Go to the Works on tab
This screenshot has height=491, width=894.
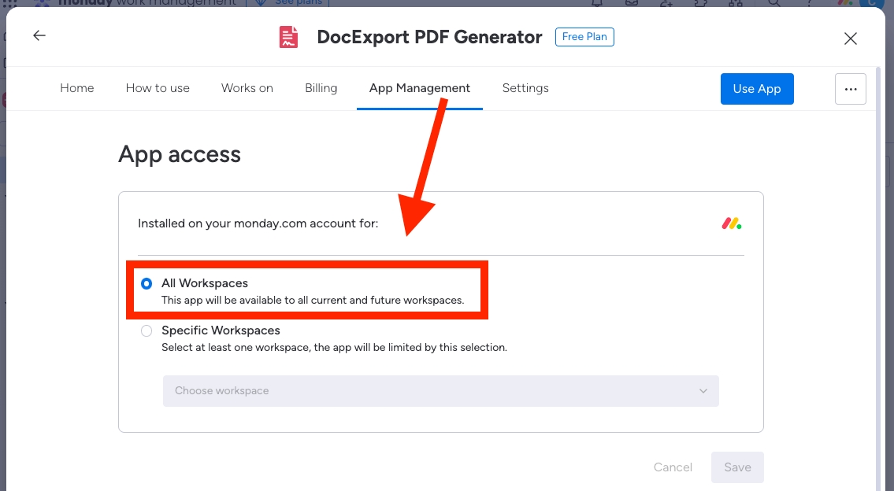coord(247,88)
